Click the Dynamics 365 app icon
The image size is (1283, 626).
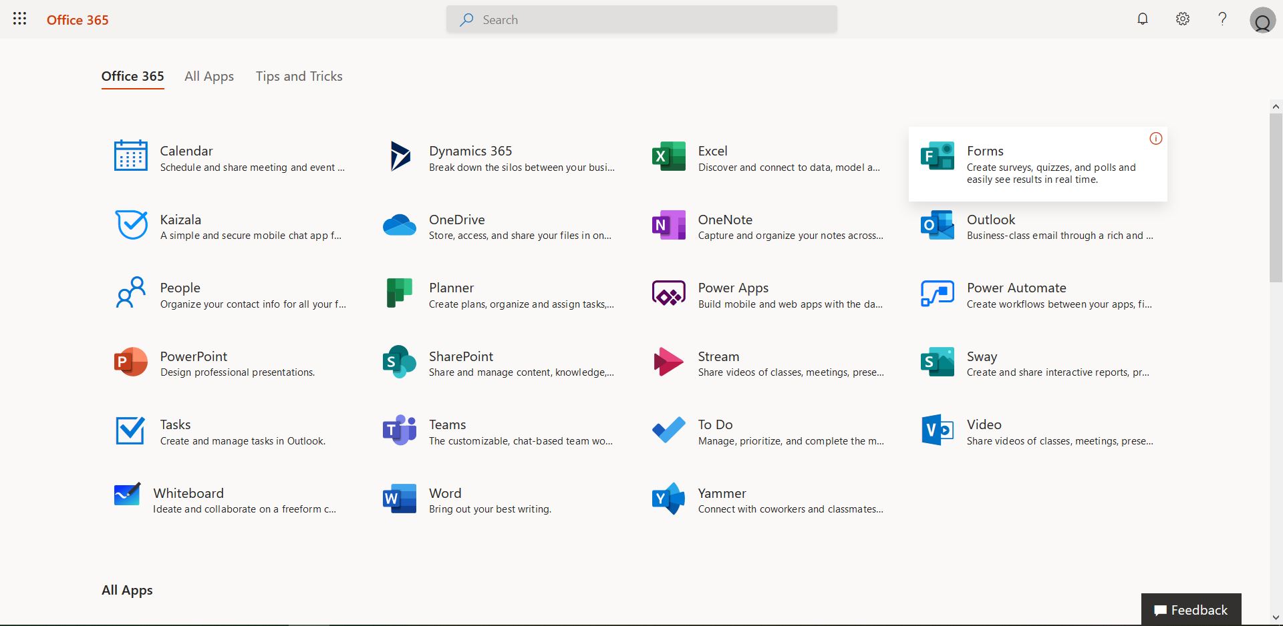point(400,156)
